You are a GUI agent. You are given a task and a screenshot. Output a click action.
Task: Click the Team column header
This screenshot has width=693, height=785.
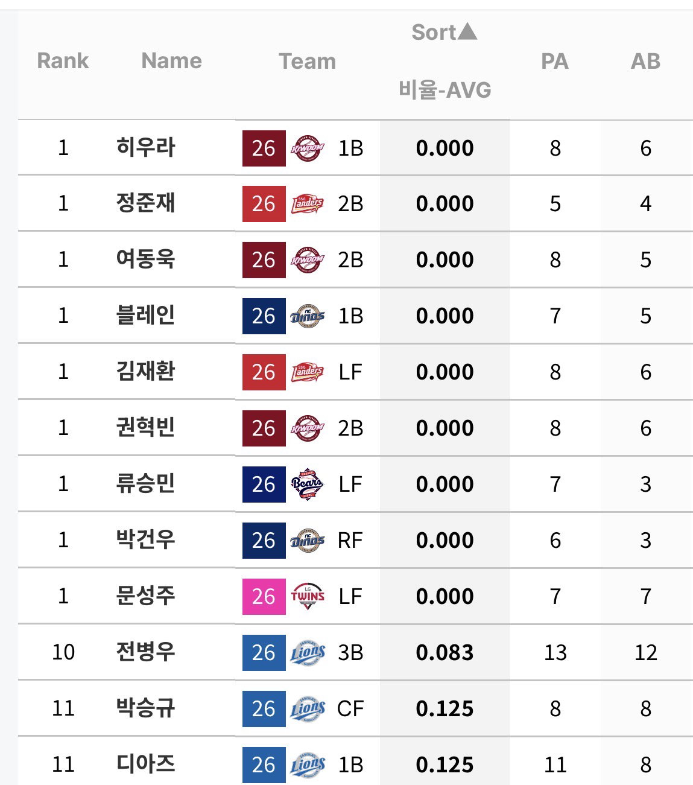point(307,61)
